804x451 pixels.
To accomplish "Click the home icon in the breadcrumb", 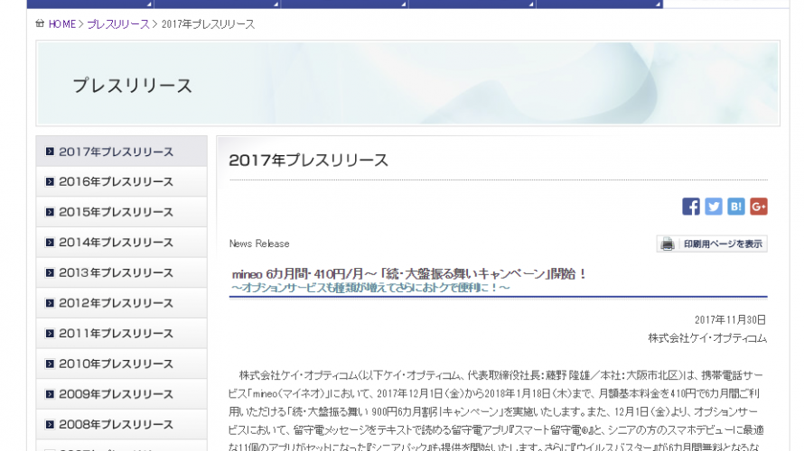I will (x=40, y=23).
